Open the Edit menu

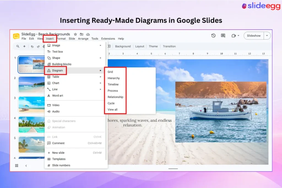click(31, 39)
